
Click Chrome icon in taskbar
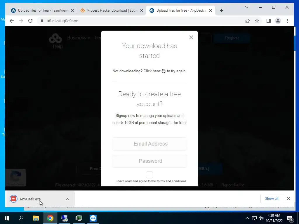[50, 218]
